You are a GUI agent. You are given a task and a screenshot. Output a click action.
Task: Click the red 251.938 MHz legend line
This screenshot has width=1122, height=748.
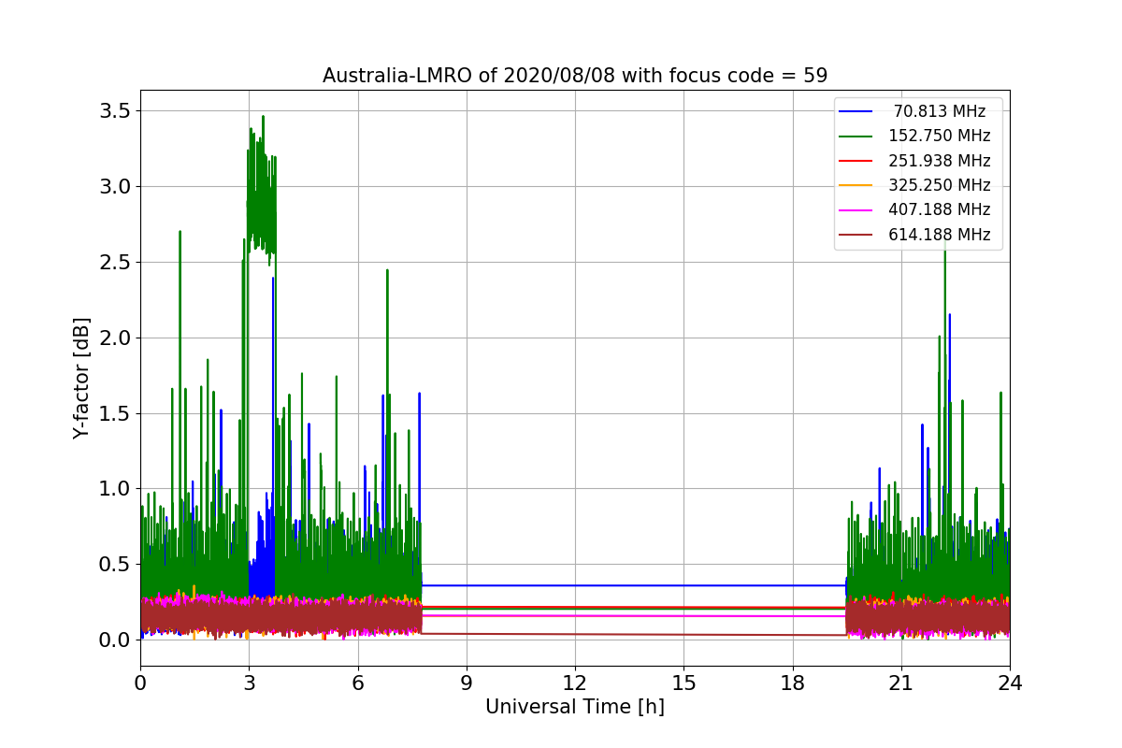pyautogui.click(x=856, y=161)
